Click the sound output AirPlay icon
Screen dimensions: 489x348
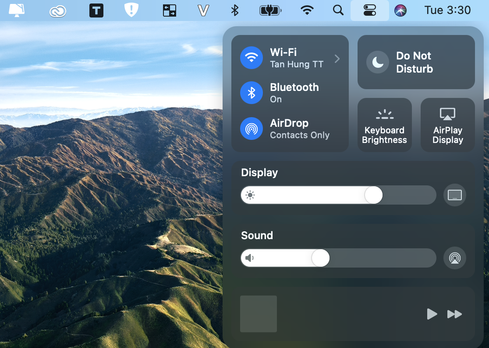point(454,258)
